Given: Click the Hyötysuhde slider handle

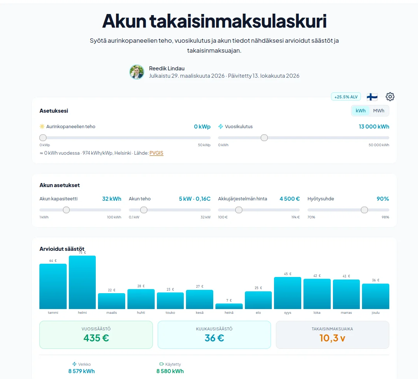Looking at the screenshot, I should point(365,210).
